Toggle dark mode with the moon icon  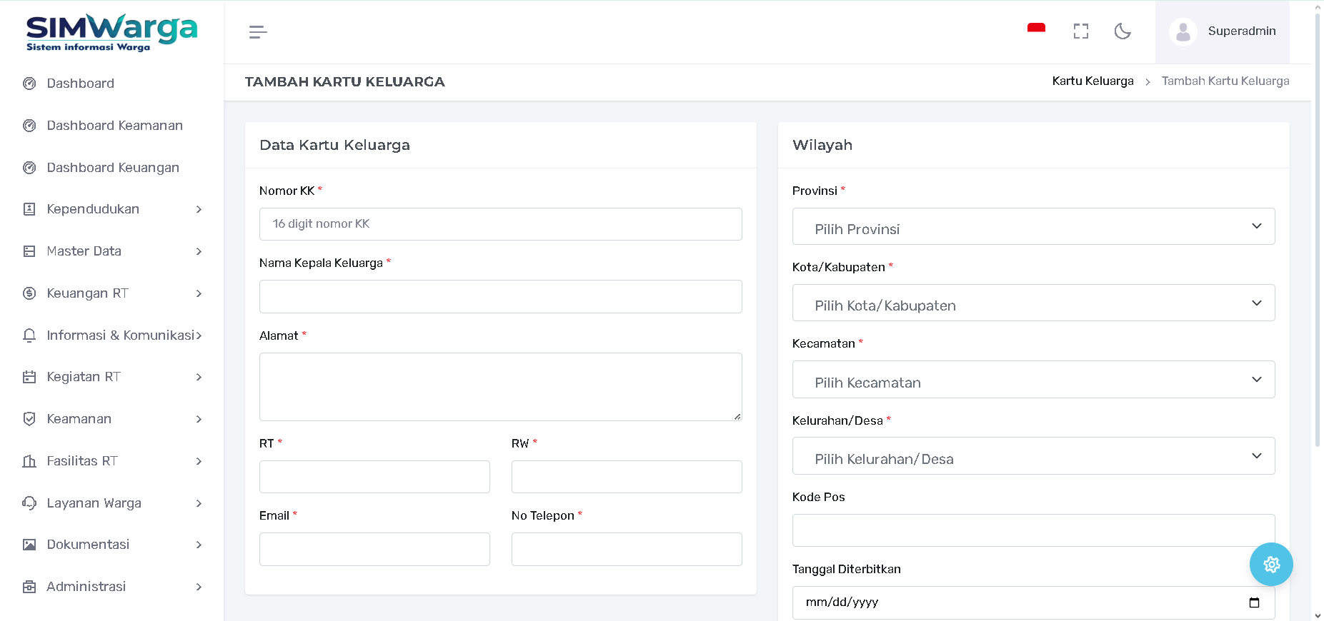1123,31
